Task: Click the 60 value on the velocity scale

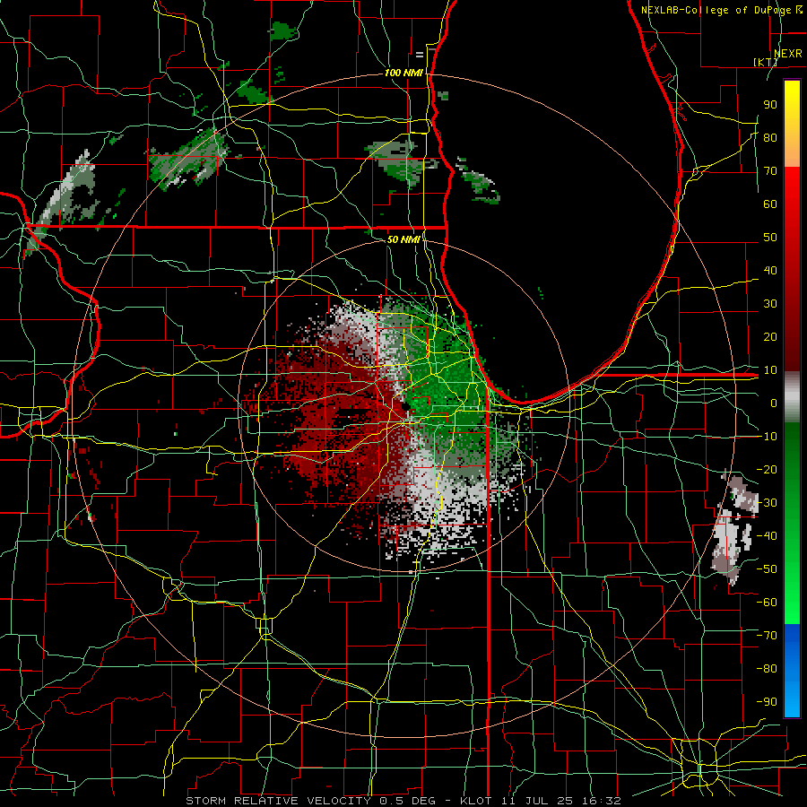Action: coord(770,204)
